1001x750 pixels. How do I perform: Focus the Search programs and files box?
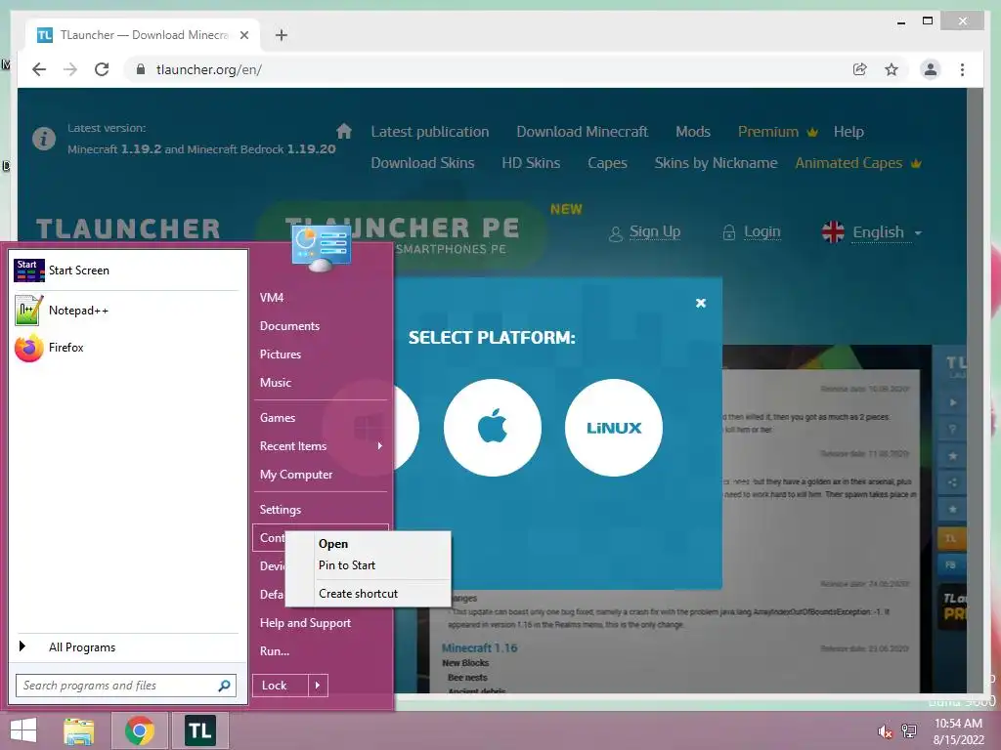[126, 686]
